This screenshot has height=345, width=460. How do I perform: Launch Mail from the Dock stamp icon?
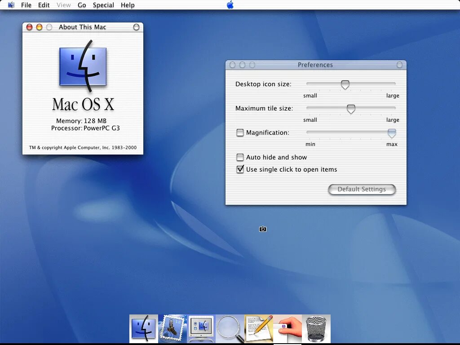point(172,328)
